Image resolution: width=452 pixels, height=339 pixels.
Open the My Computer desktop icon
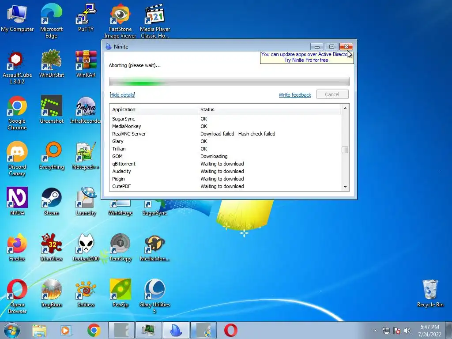pyautogui.click(x=17, y=17)
